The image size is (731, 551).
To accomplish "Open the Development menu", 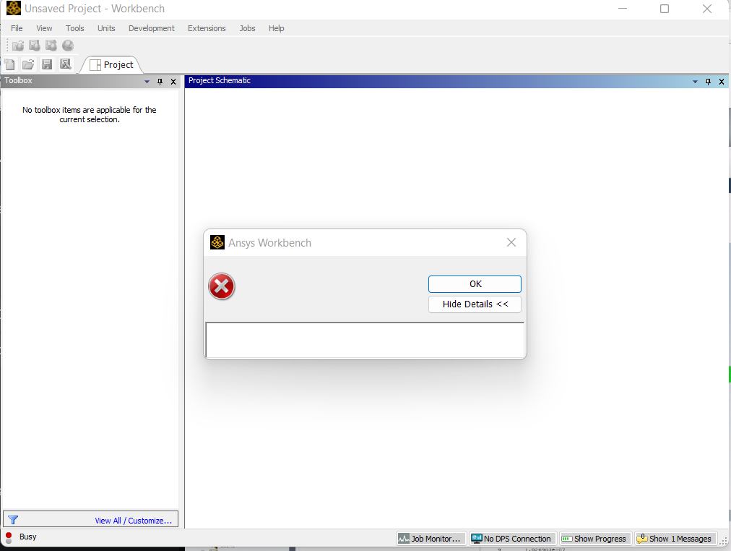I will (x=152, y=28).
